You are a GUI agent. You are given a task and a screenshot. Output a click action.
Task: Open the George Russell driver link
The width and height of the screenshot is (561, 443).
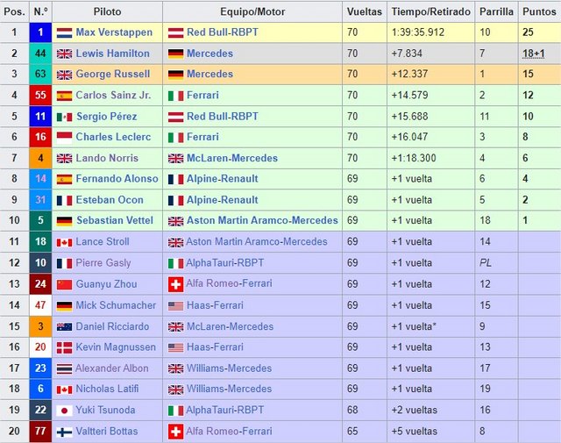113,74
